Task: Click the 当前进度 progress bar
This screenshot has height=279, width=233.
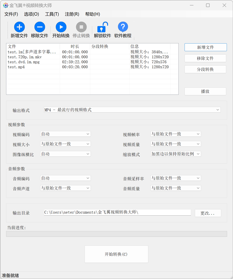Action: pos(117,234)
